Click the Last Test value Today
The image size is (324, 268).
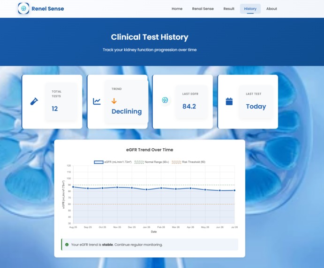click(x=256, y=106)
